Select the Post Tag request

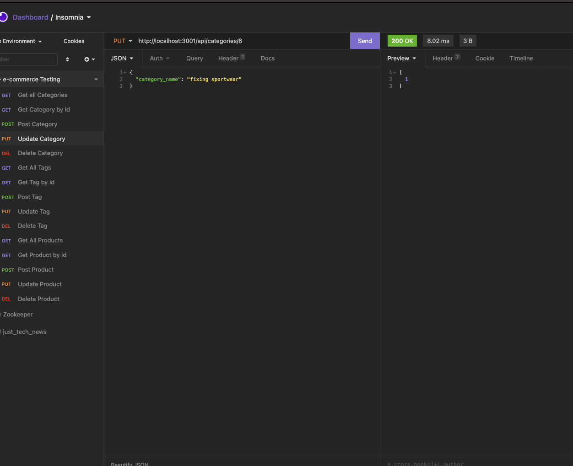point(51,197)
